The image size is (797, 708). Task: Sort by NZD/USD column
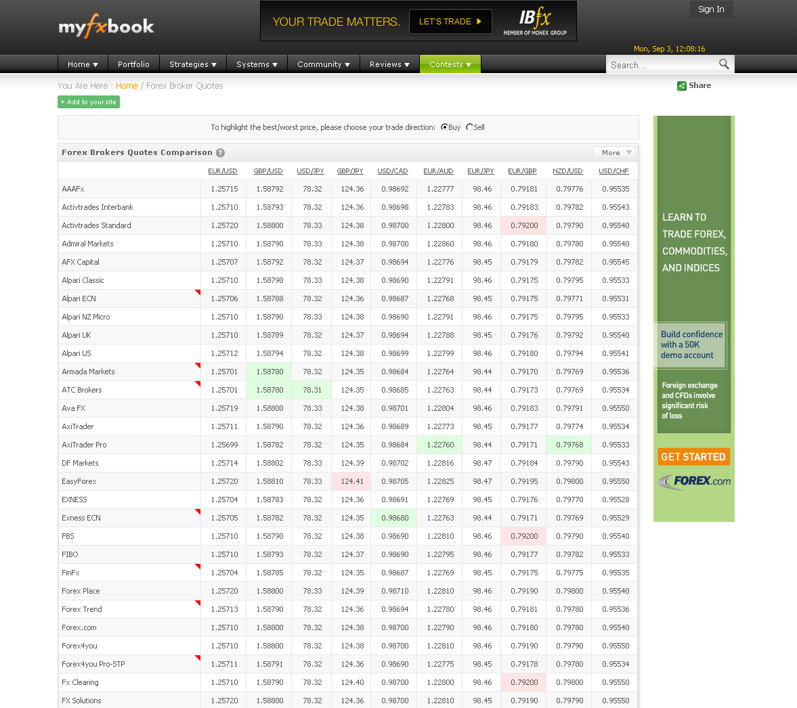click(567, 171)
